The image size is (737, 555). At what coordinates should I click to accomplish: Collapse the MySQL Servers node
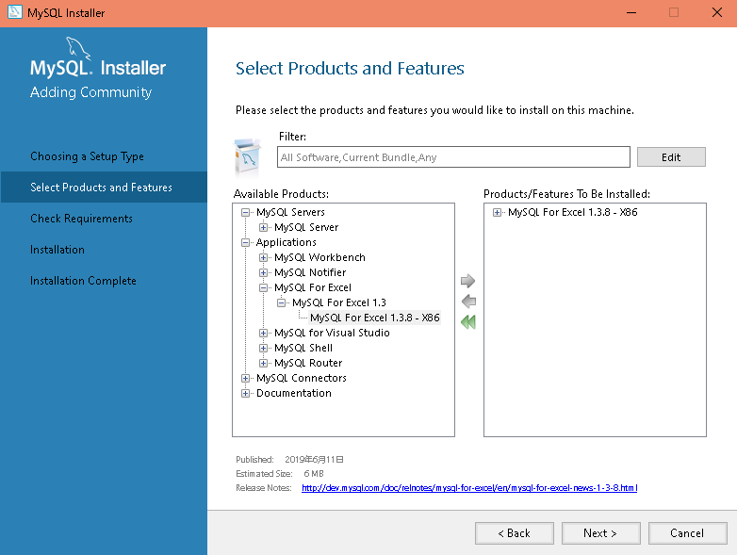pyautogui.click(x=245, y=212)
